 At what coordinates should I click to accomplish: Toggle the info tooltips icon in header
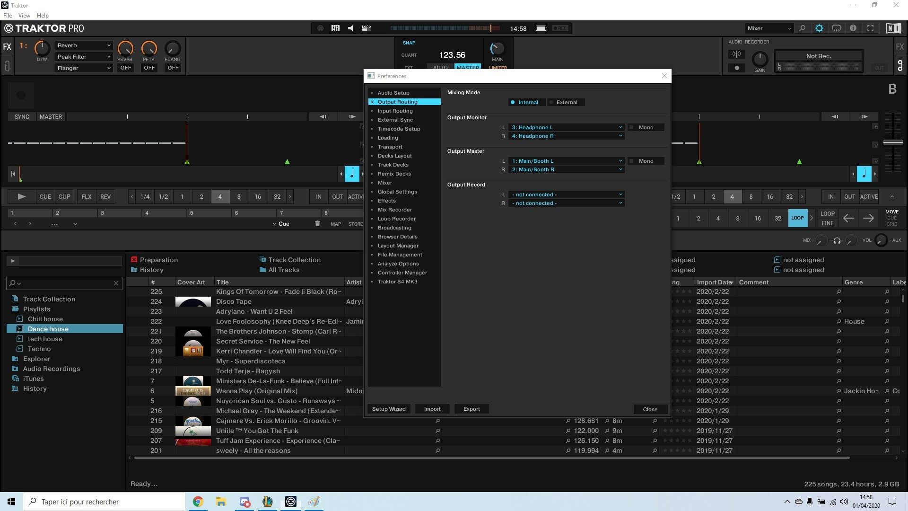(853, 28)
